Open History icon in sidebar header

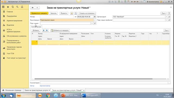coord(13,7)
